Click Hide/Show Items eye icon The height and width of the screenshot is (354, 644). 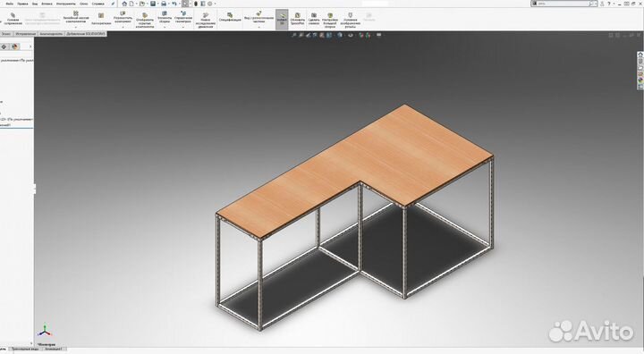coord(351,36)
